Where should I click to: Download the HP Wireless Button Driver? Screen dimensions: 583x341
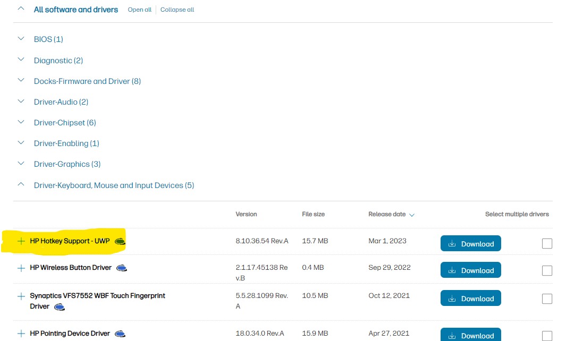click(470, 270)
